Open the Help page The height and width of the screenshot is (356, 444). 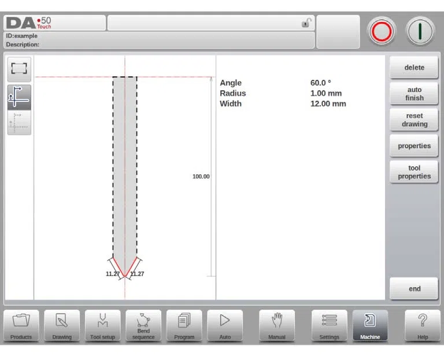(423, 325)
